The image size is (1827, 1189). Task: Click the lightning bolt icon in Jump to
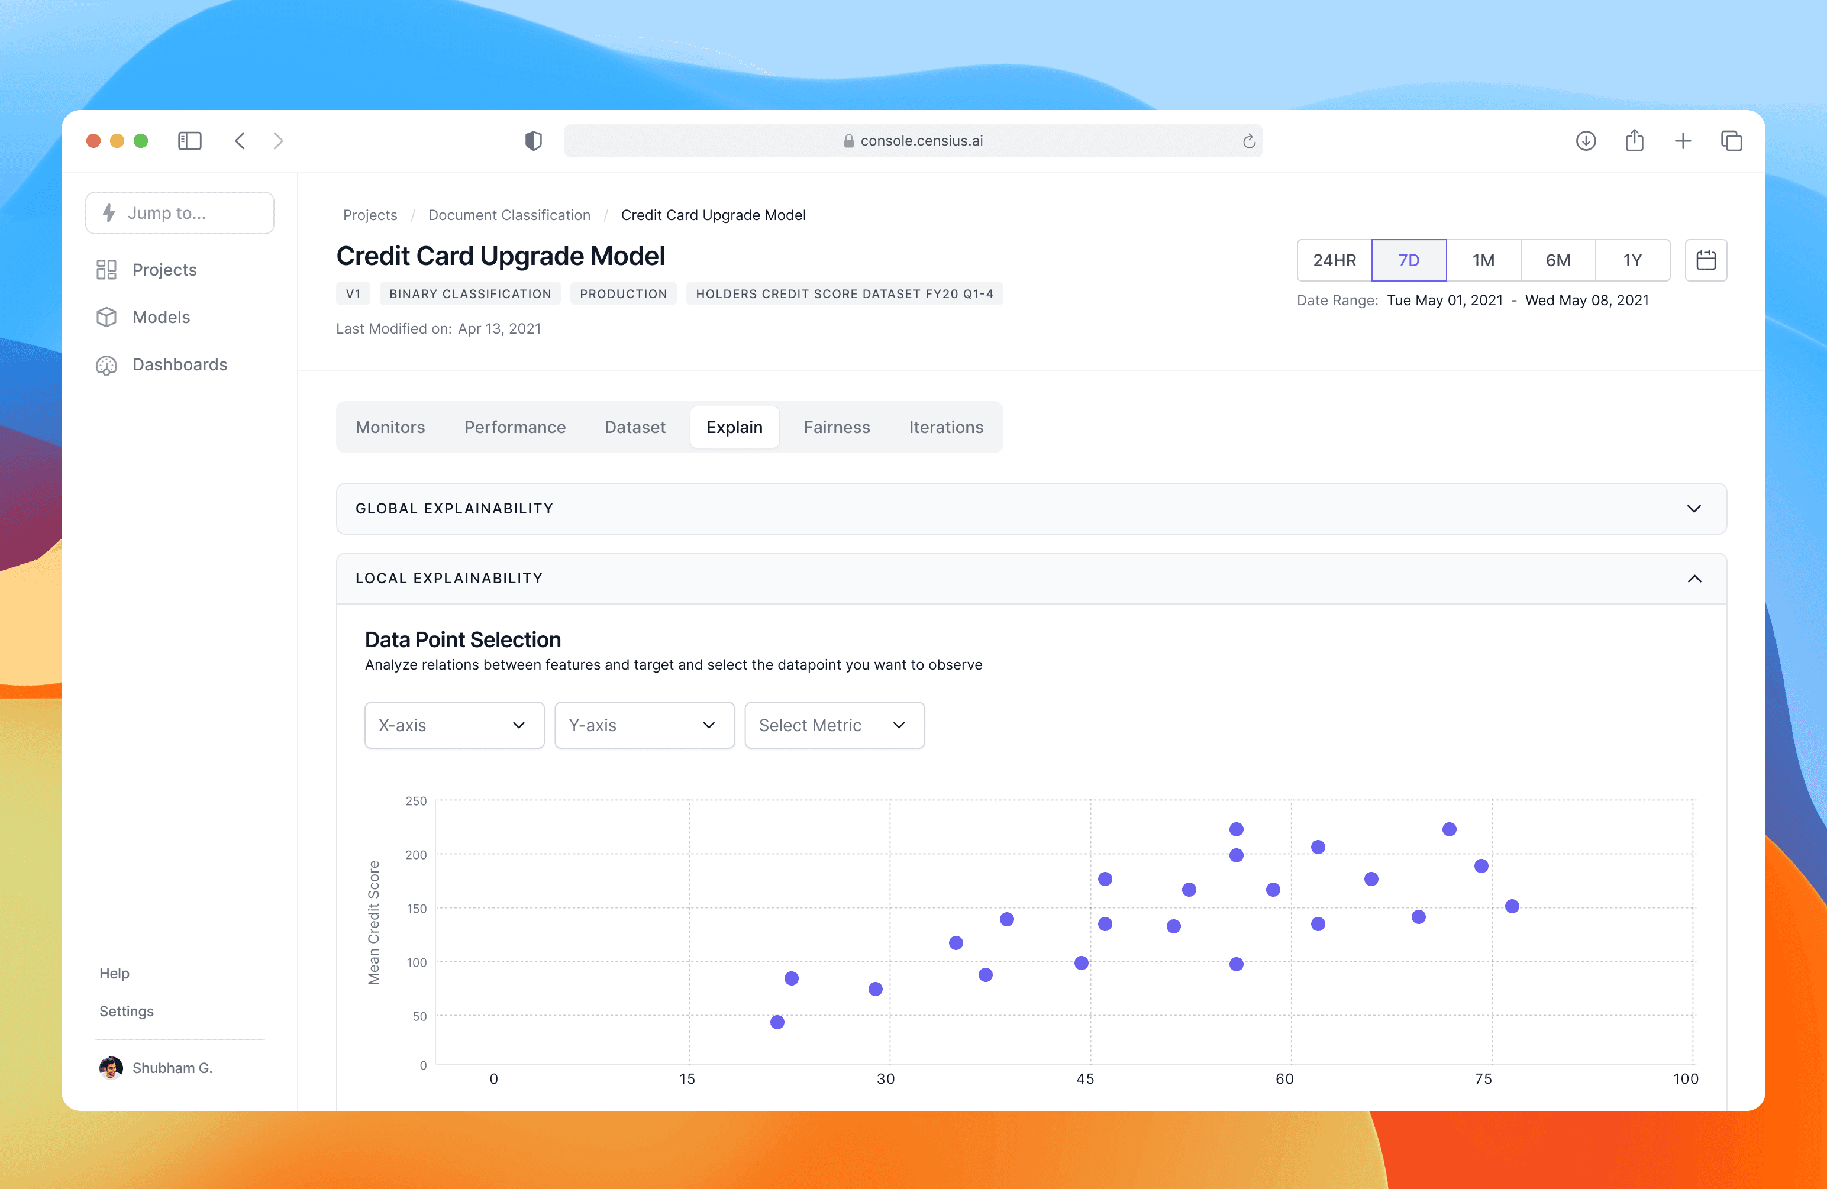(x=109, y=212)
